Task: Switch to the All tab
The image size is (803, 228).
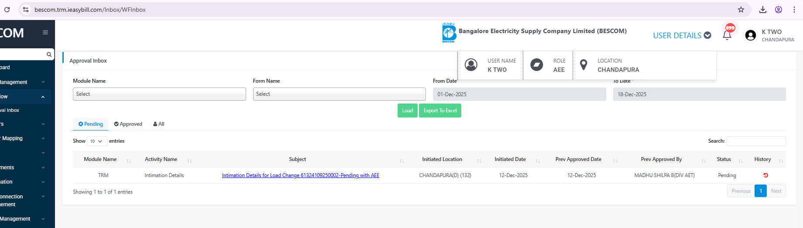Action: 159,124
